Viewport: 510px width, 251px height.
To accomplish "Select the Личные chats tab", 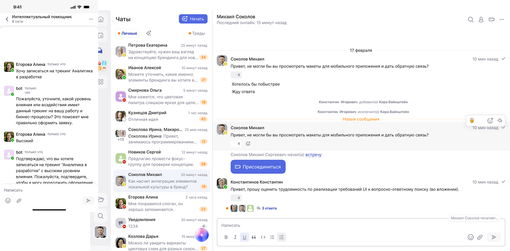I will click(128, 33).
